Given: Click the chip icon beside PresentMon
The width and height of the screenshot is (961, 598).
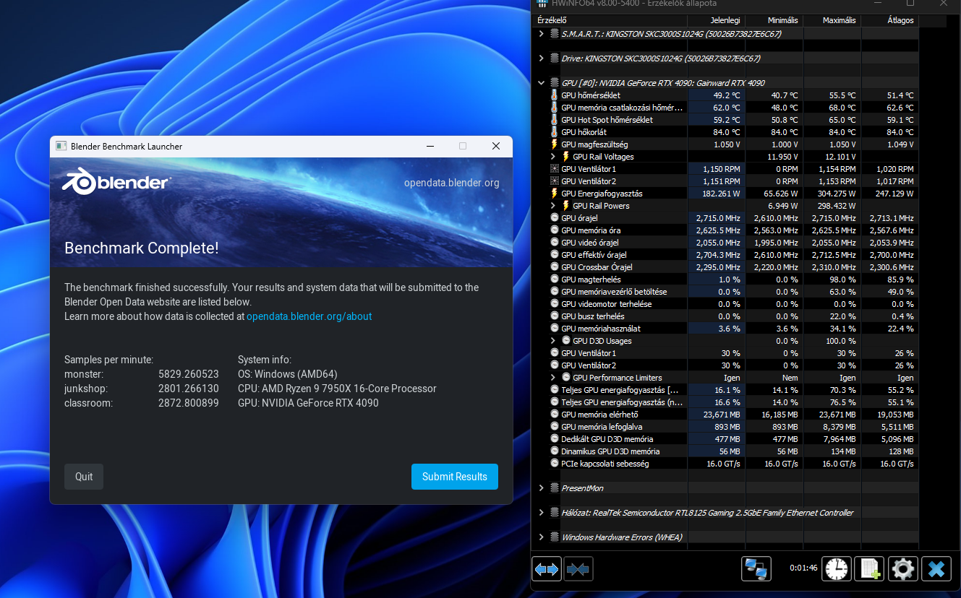Looking at the screenshot, I should click(x=554, y=488).
